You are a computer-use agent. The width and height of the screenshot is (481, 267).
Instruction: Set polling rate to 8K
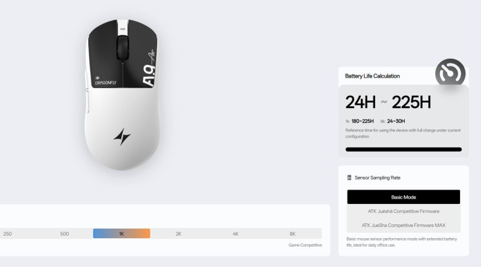[293, 233]
